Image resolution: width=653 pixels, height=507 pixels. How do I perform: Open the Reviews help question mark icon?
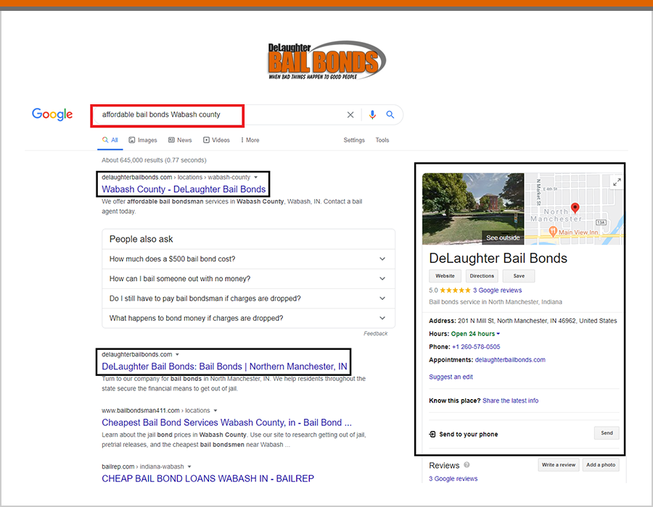[467, 465]
